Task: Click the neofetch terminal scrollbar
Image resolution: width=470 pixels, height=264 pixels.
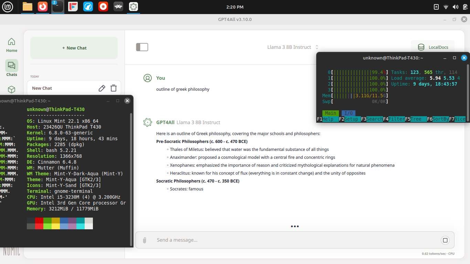Action: click(x=131, y=179)
